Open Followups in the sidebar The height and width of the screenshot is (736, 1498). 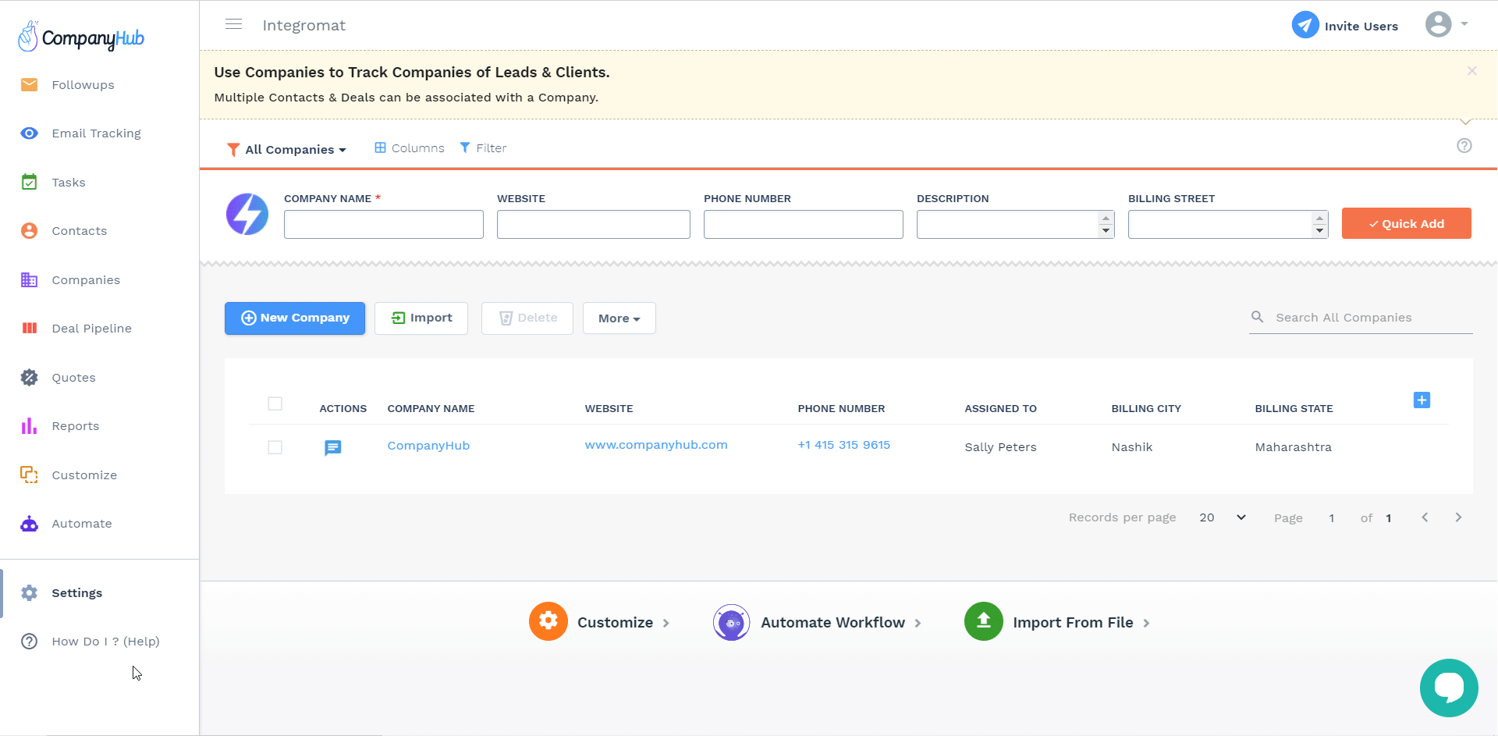[83, 85]
